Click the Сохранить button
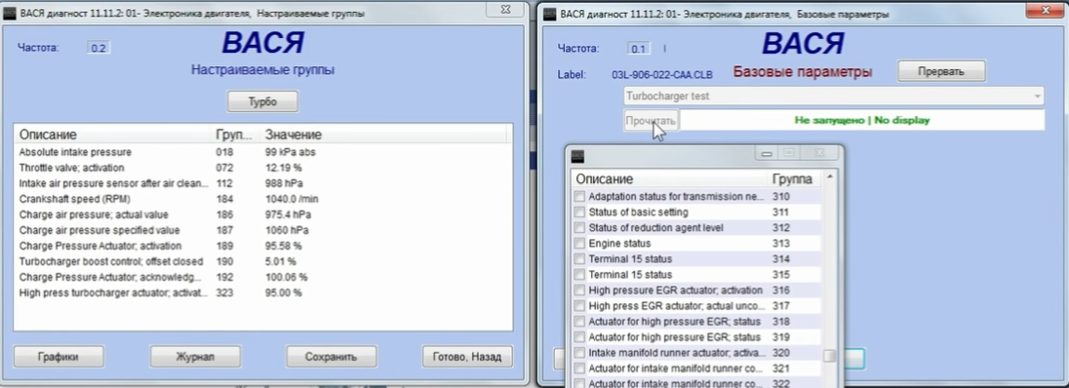Screen dimensions: 1069x388 [x=332, y=356]
